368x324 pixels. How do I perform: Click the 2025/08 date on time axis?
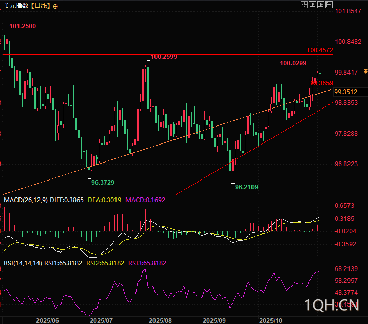[159, 320]
